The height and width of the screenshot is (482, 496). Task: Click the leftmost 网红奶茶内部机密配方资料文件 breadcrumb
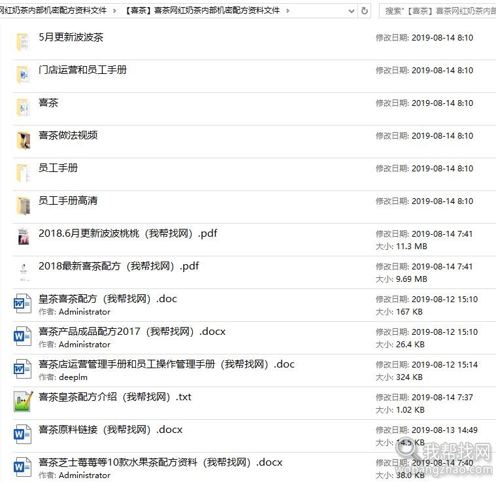(53, 10)
